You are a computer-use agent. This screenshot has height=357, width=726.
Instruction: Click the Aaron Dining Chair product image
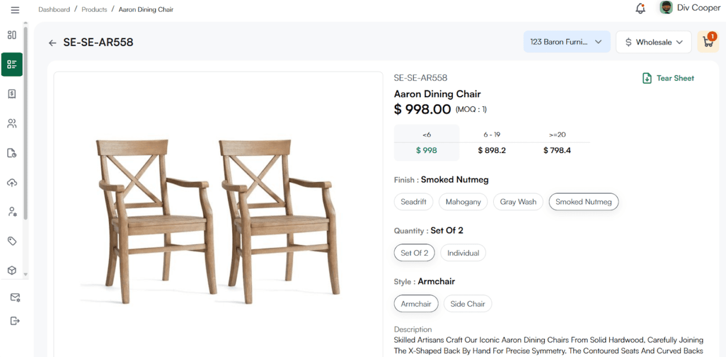coord(218,215)
